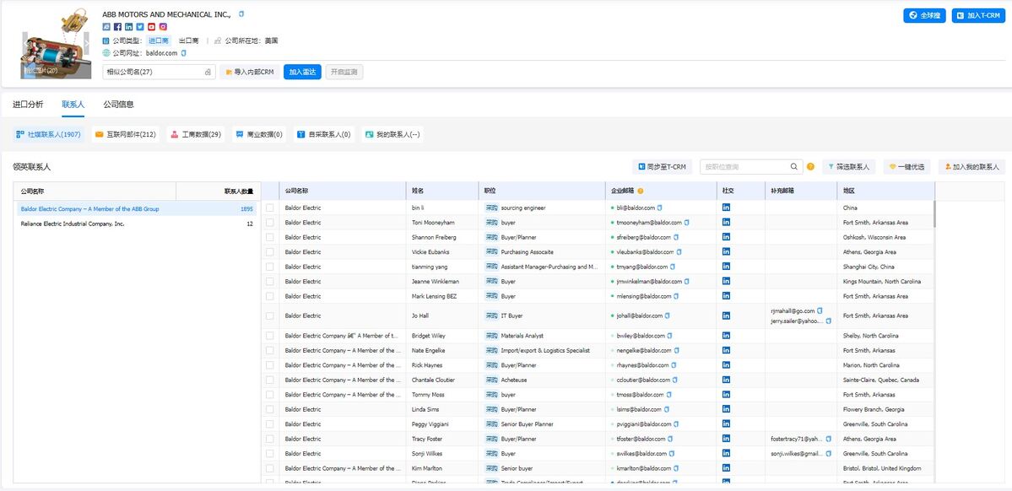Select the 联系人 tab
The width and height of the screenshot is (1012, 491).
coord(73,105)
